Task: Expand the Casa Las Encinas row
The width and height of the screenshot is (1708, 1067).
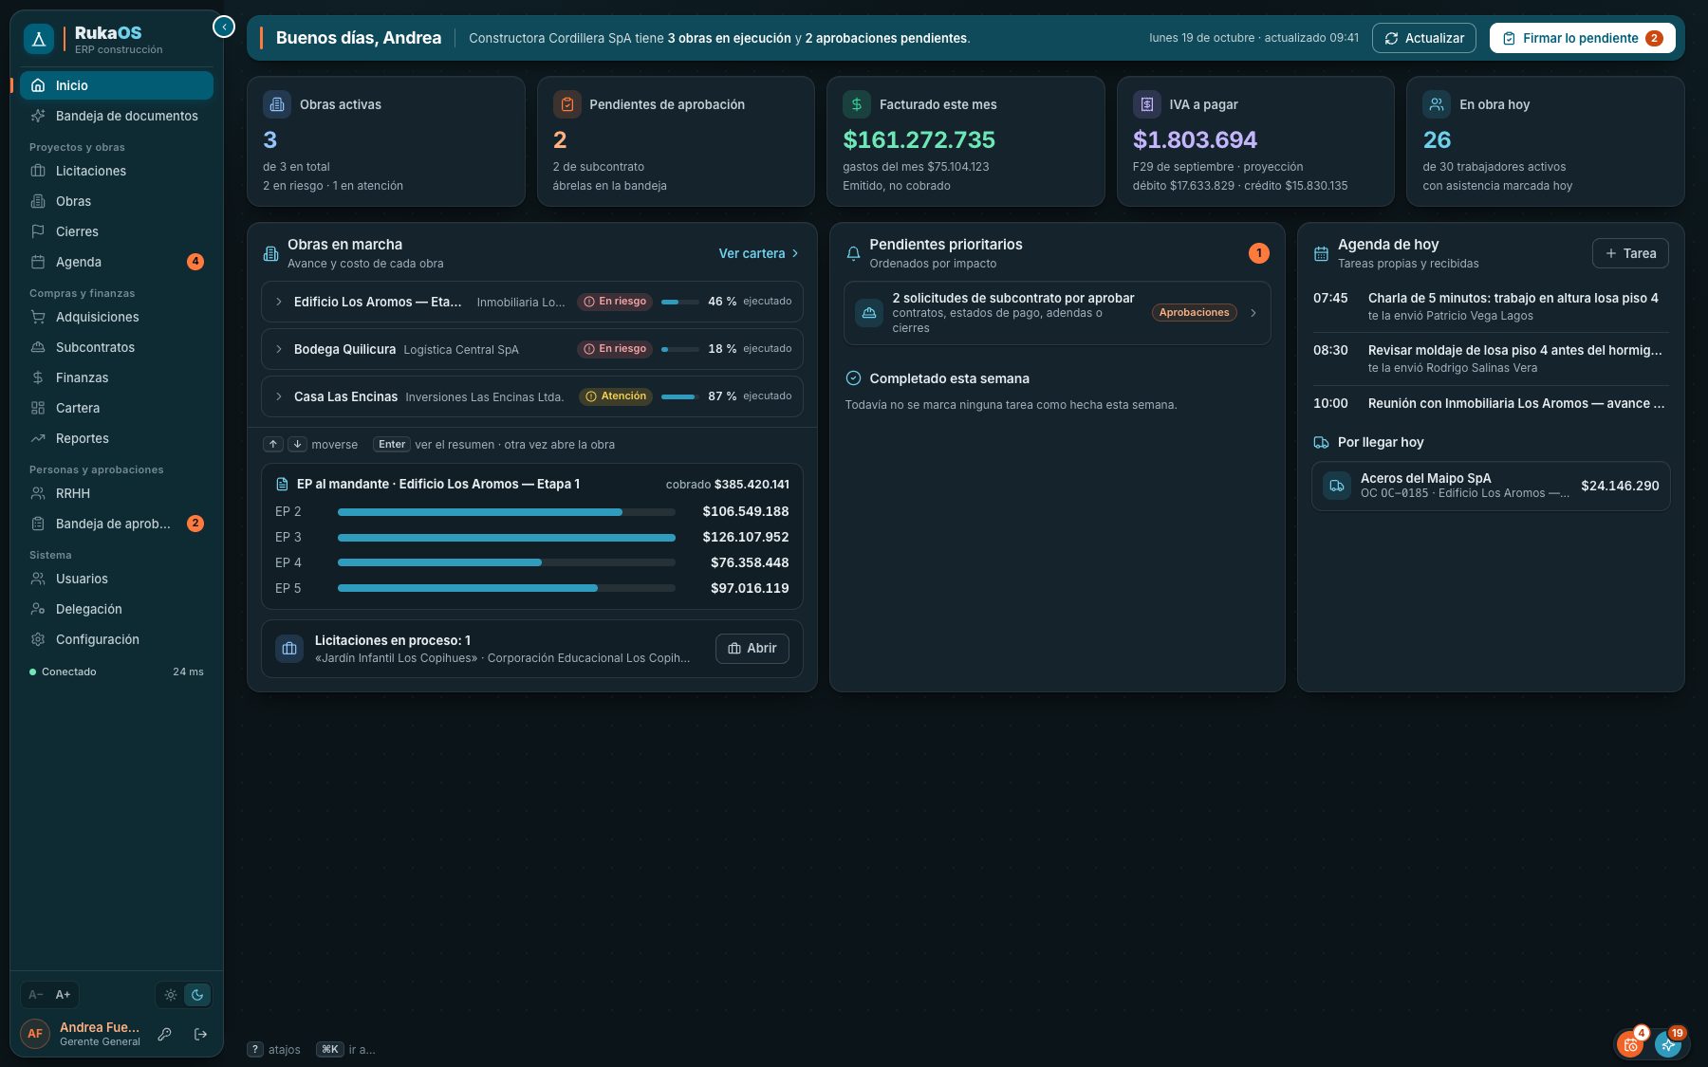Action: (x=279, y=396)
